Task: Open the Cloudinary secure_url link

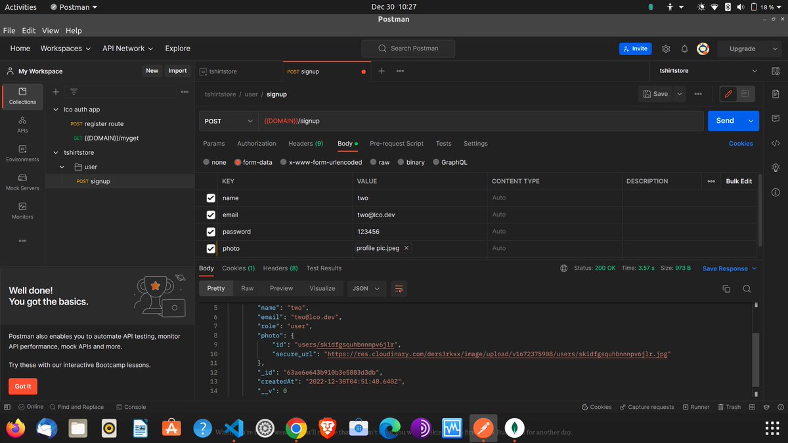Action: click(x=497, y=354)
